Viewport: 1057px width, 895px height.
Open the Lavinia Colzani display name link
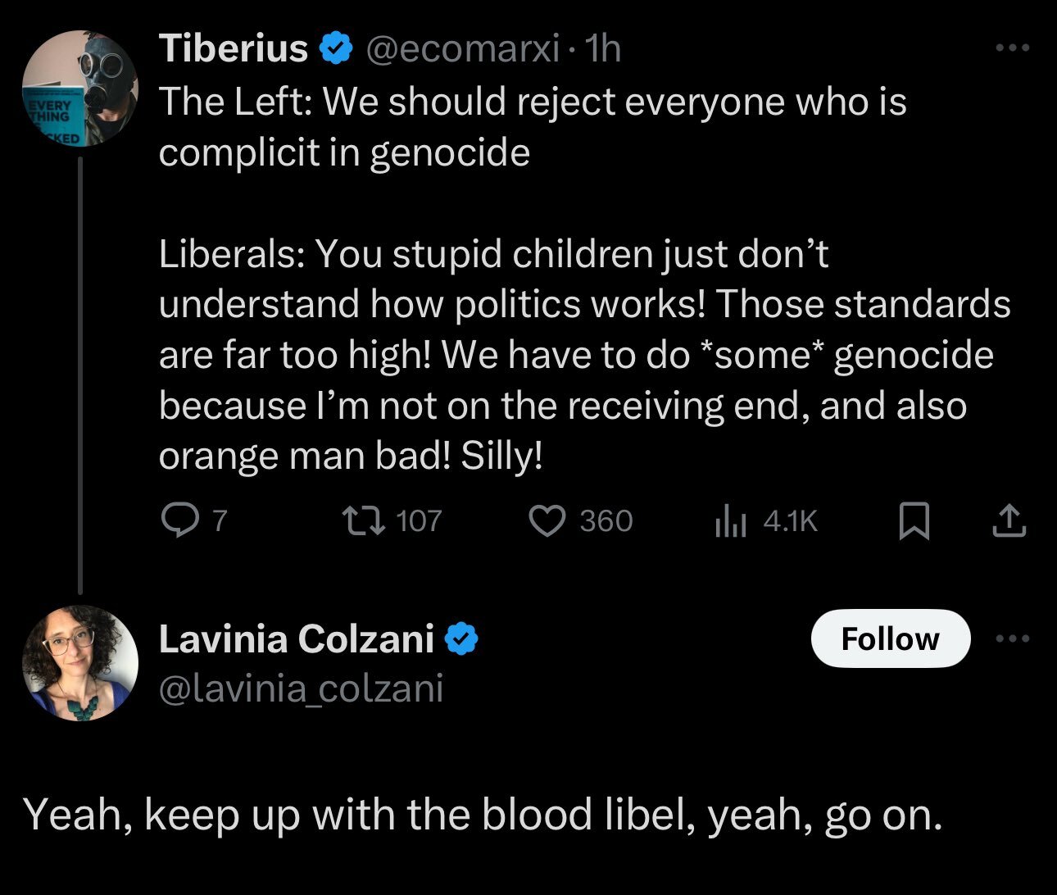(x=296, y=638)
